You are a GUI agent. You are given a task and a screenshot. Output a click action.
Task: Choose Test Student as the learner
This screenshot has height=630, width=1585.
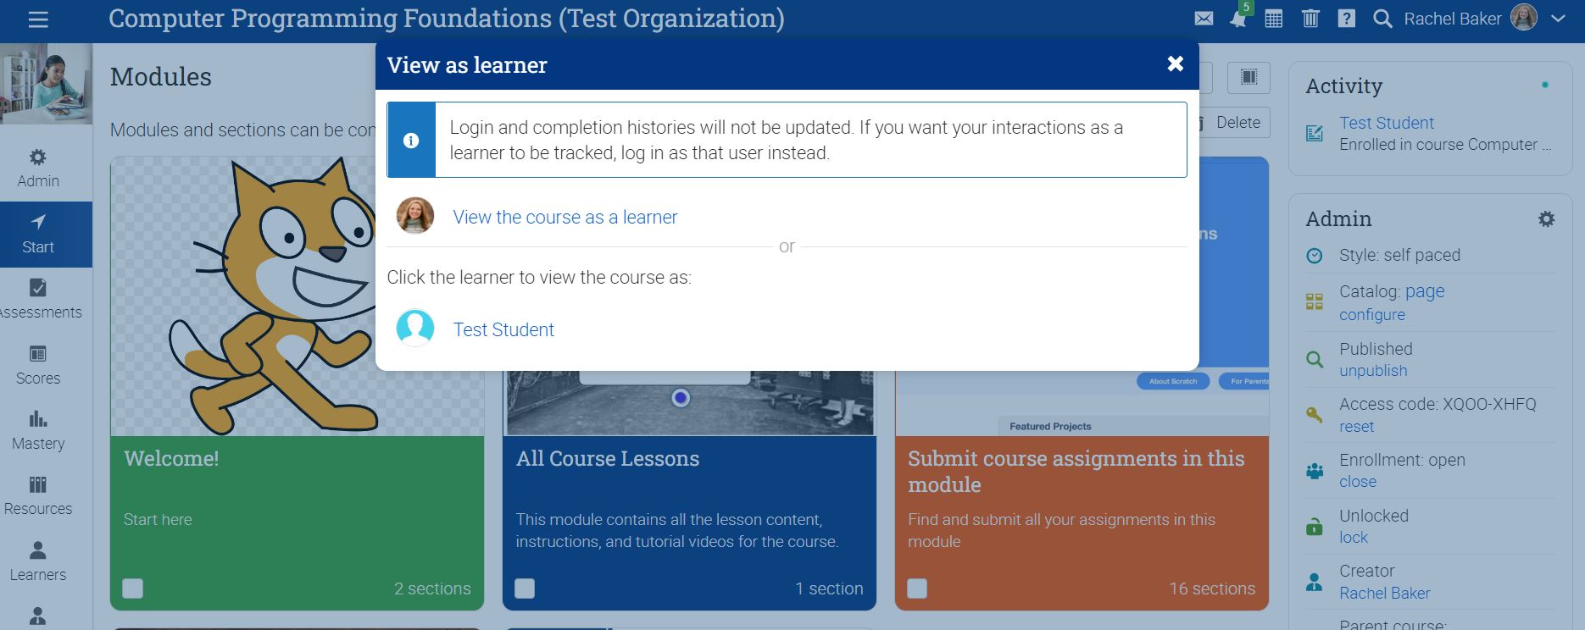click(x=503, y=329)
